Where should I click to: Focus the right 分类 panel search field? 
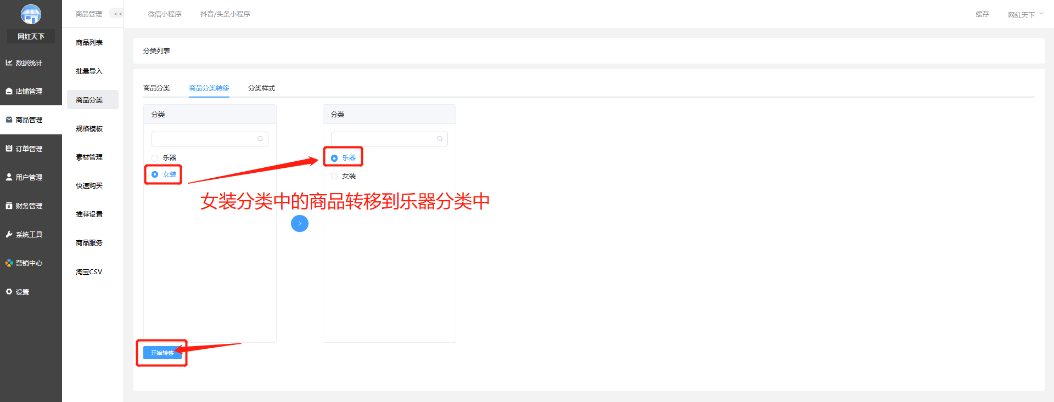tap(389, 139)
